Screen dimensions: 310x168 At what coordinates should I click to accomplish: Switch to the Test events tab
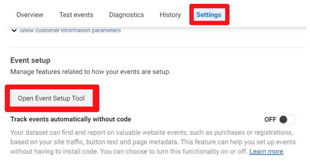click(76, 15)
